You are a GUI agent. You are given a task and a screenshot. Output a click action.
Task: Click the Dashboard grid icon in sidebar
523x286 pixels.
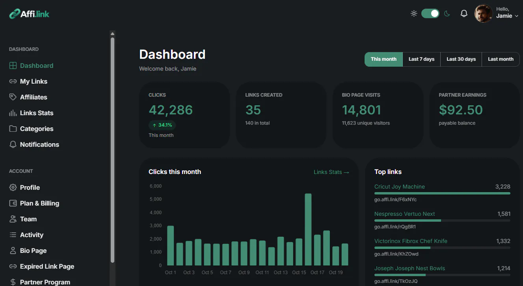click(x=13, y=65)
